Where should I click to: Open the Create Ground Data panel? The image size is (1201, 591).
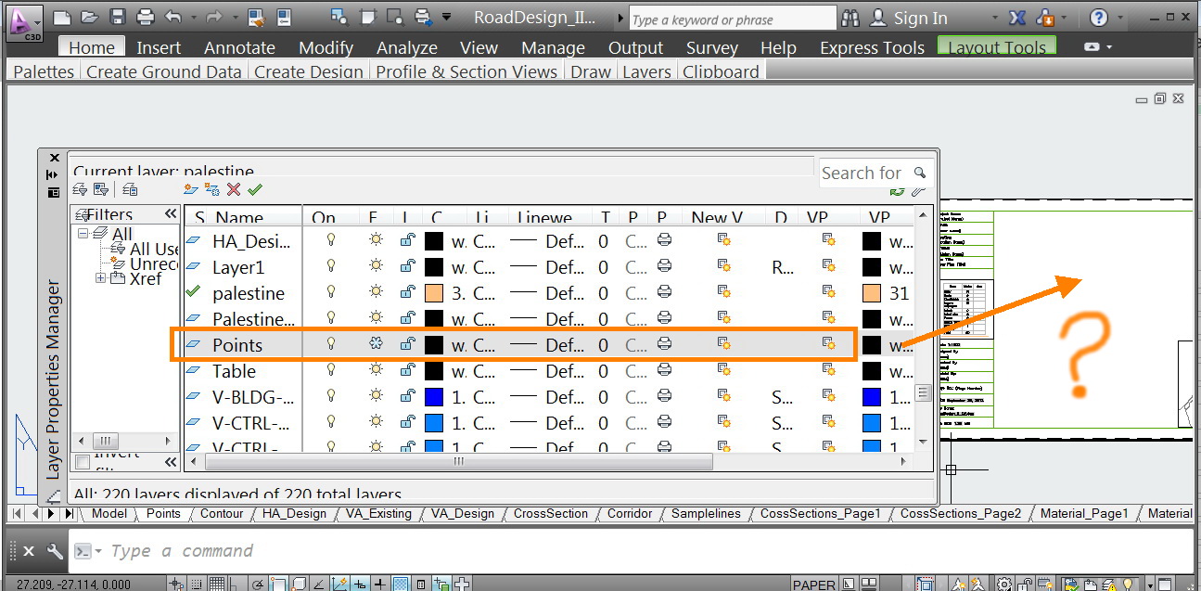click(164, 71)
